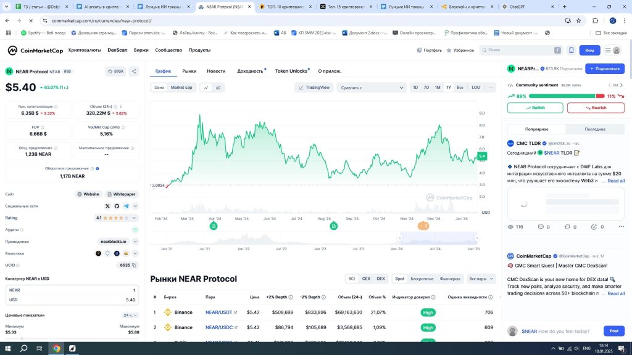
Task: Copy UCID 6535 to clipboard
Action: 134,265
